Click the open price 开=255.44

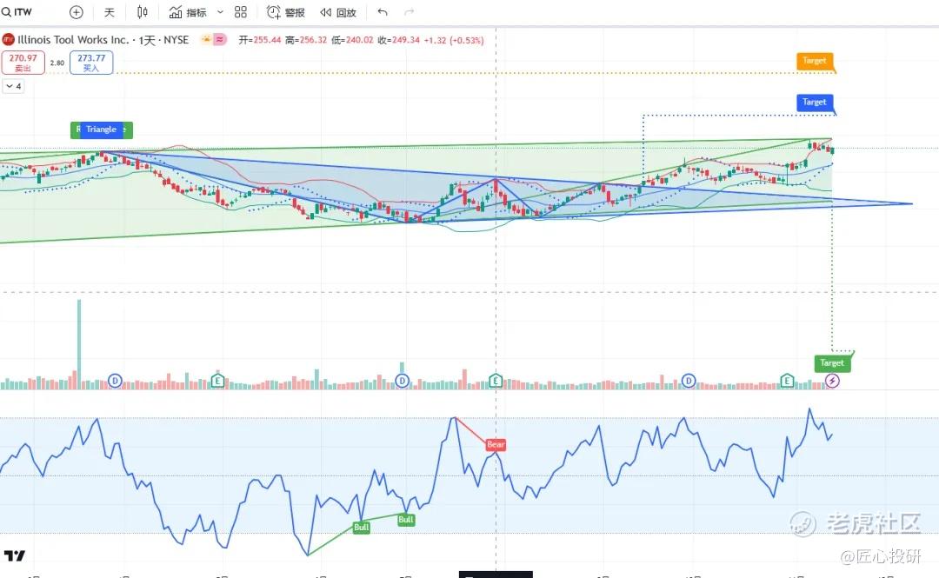[x=259, y=40]
